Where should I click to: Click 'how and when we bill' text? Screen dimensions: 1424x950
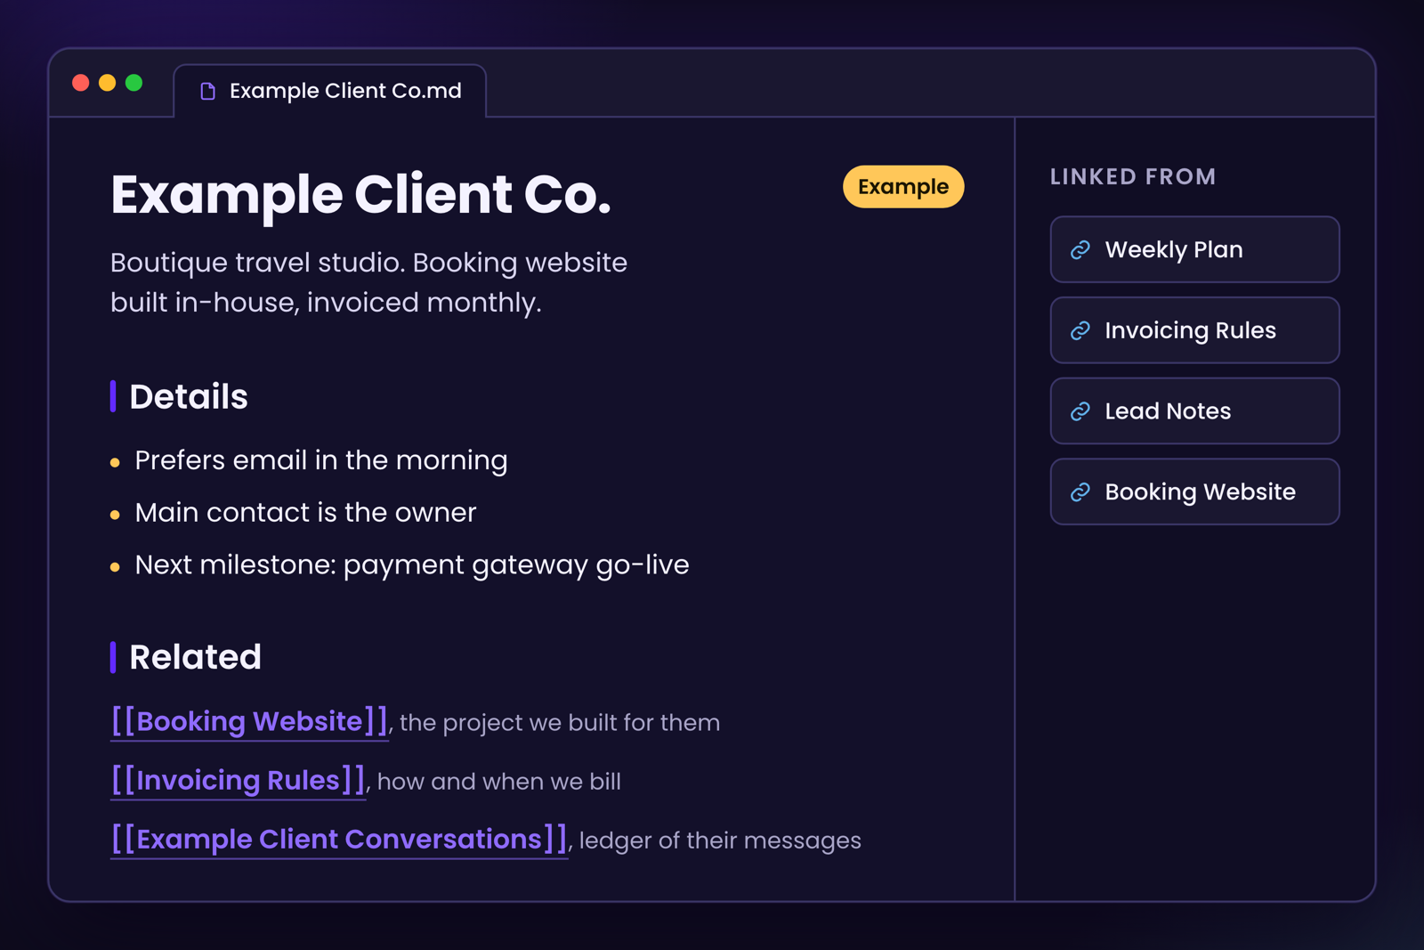(x=499, y=782)
